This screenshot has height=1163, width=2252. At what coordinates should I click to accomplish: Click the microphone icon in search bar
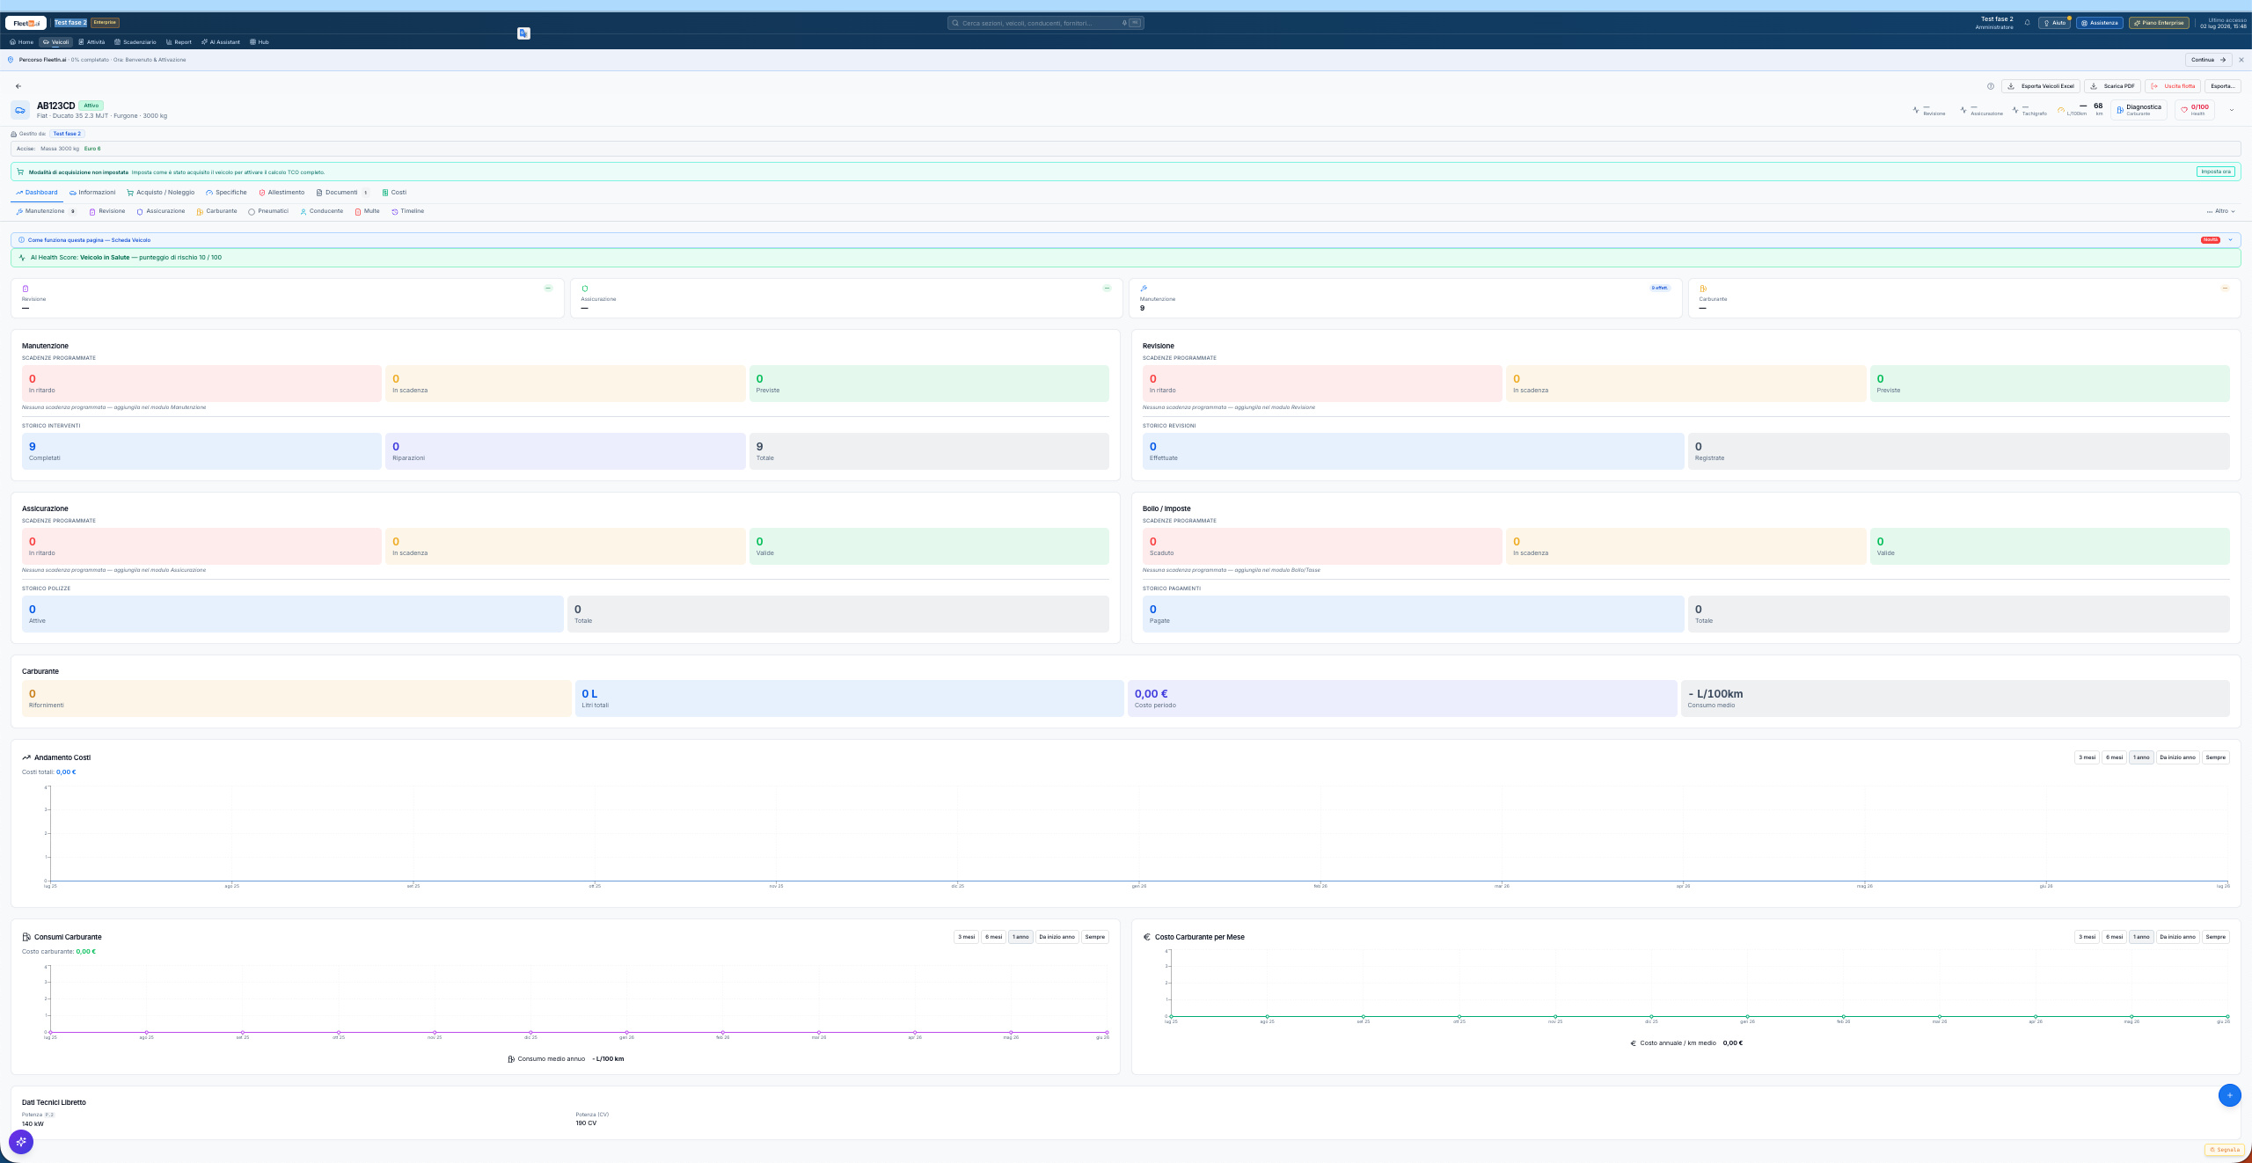[1124, 23]
